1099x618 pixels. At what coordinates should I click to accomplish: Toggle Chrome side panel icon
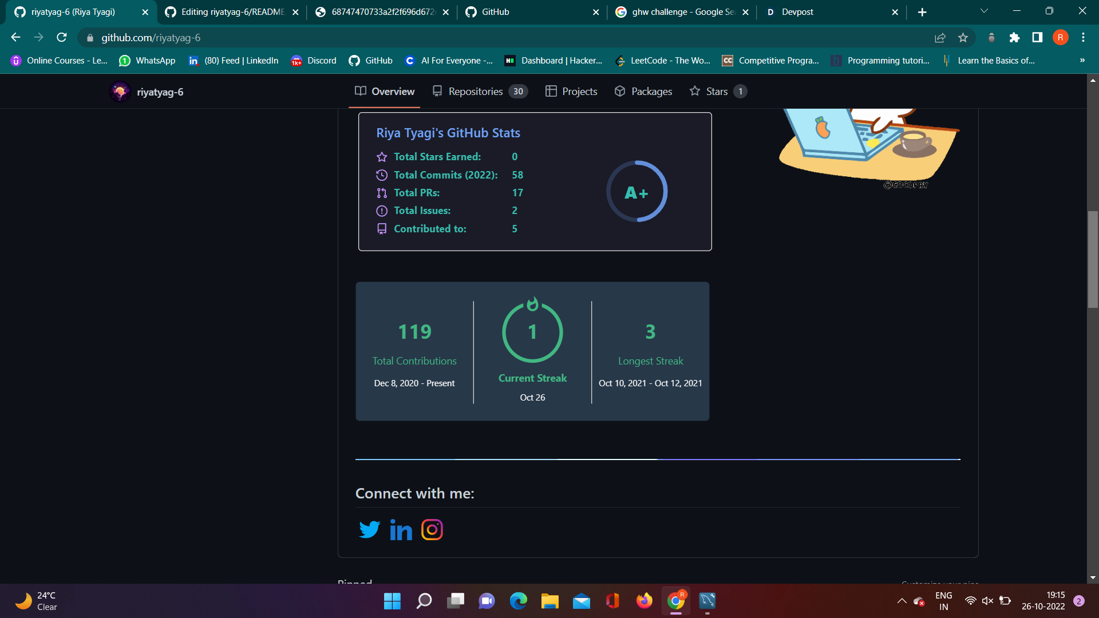1037,38
